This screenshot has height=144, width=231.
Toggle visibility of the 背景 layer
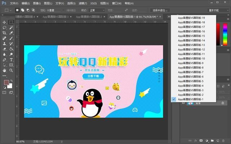[x=183, y=103]
